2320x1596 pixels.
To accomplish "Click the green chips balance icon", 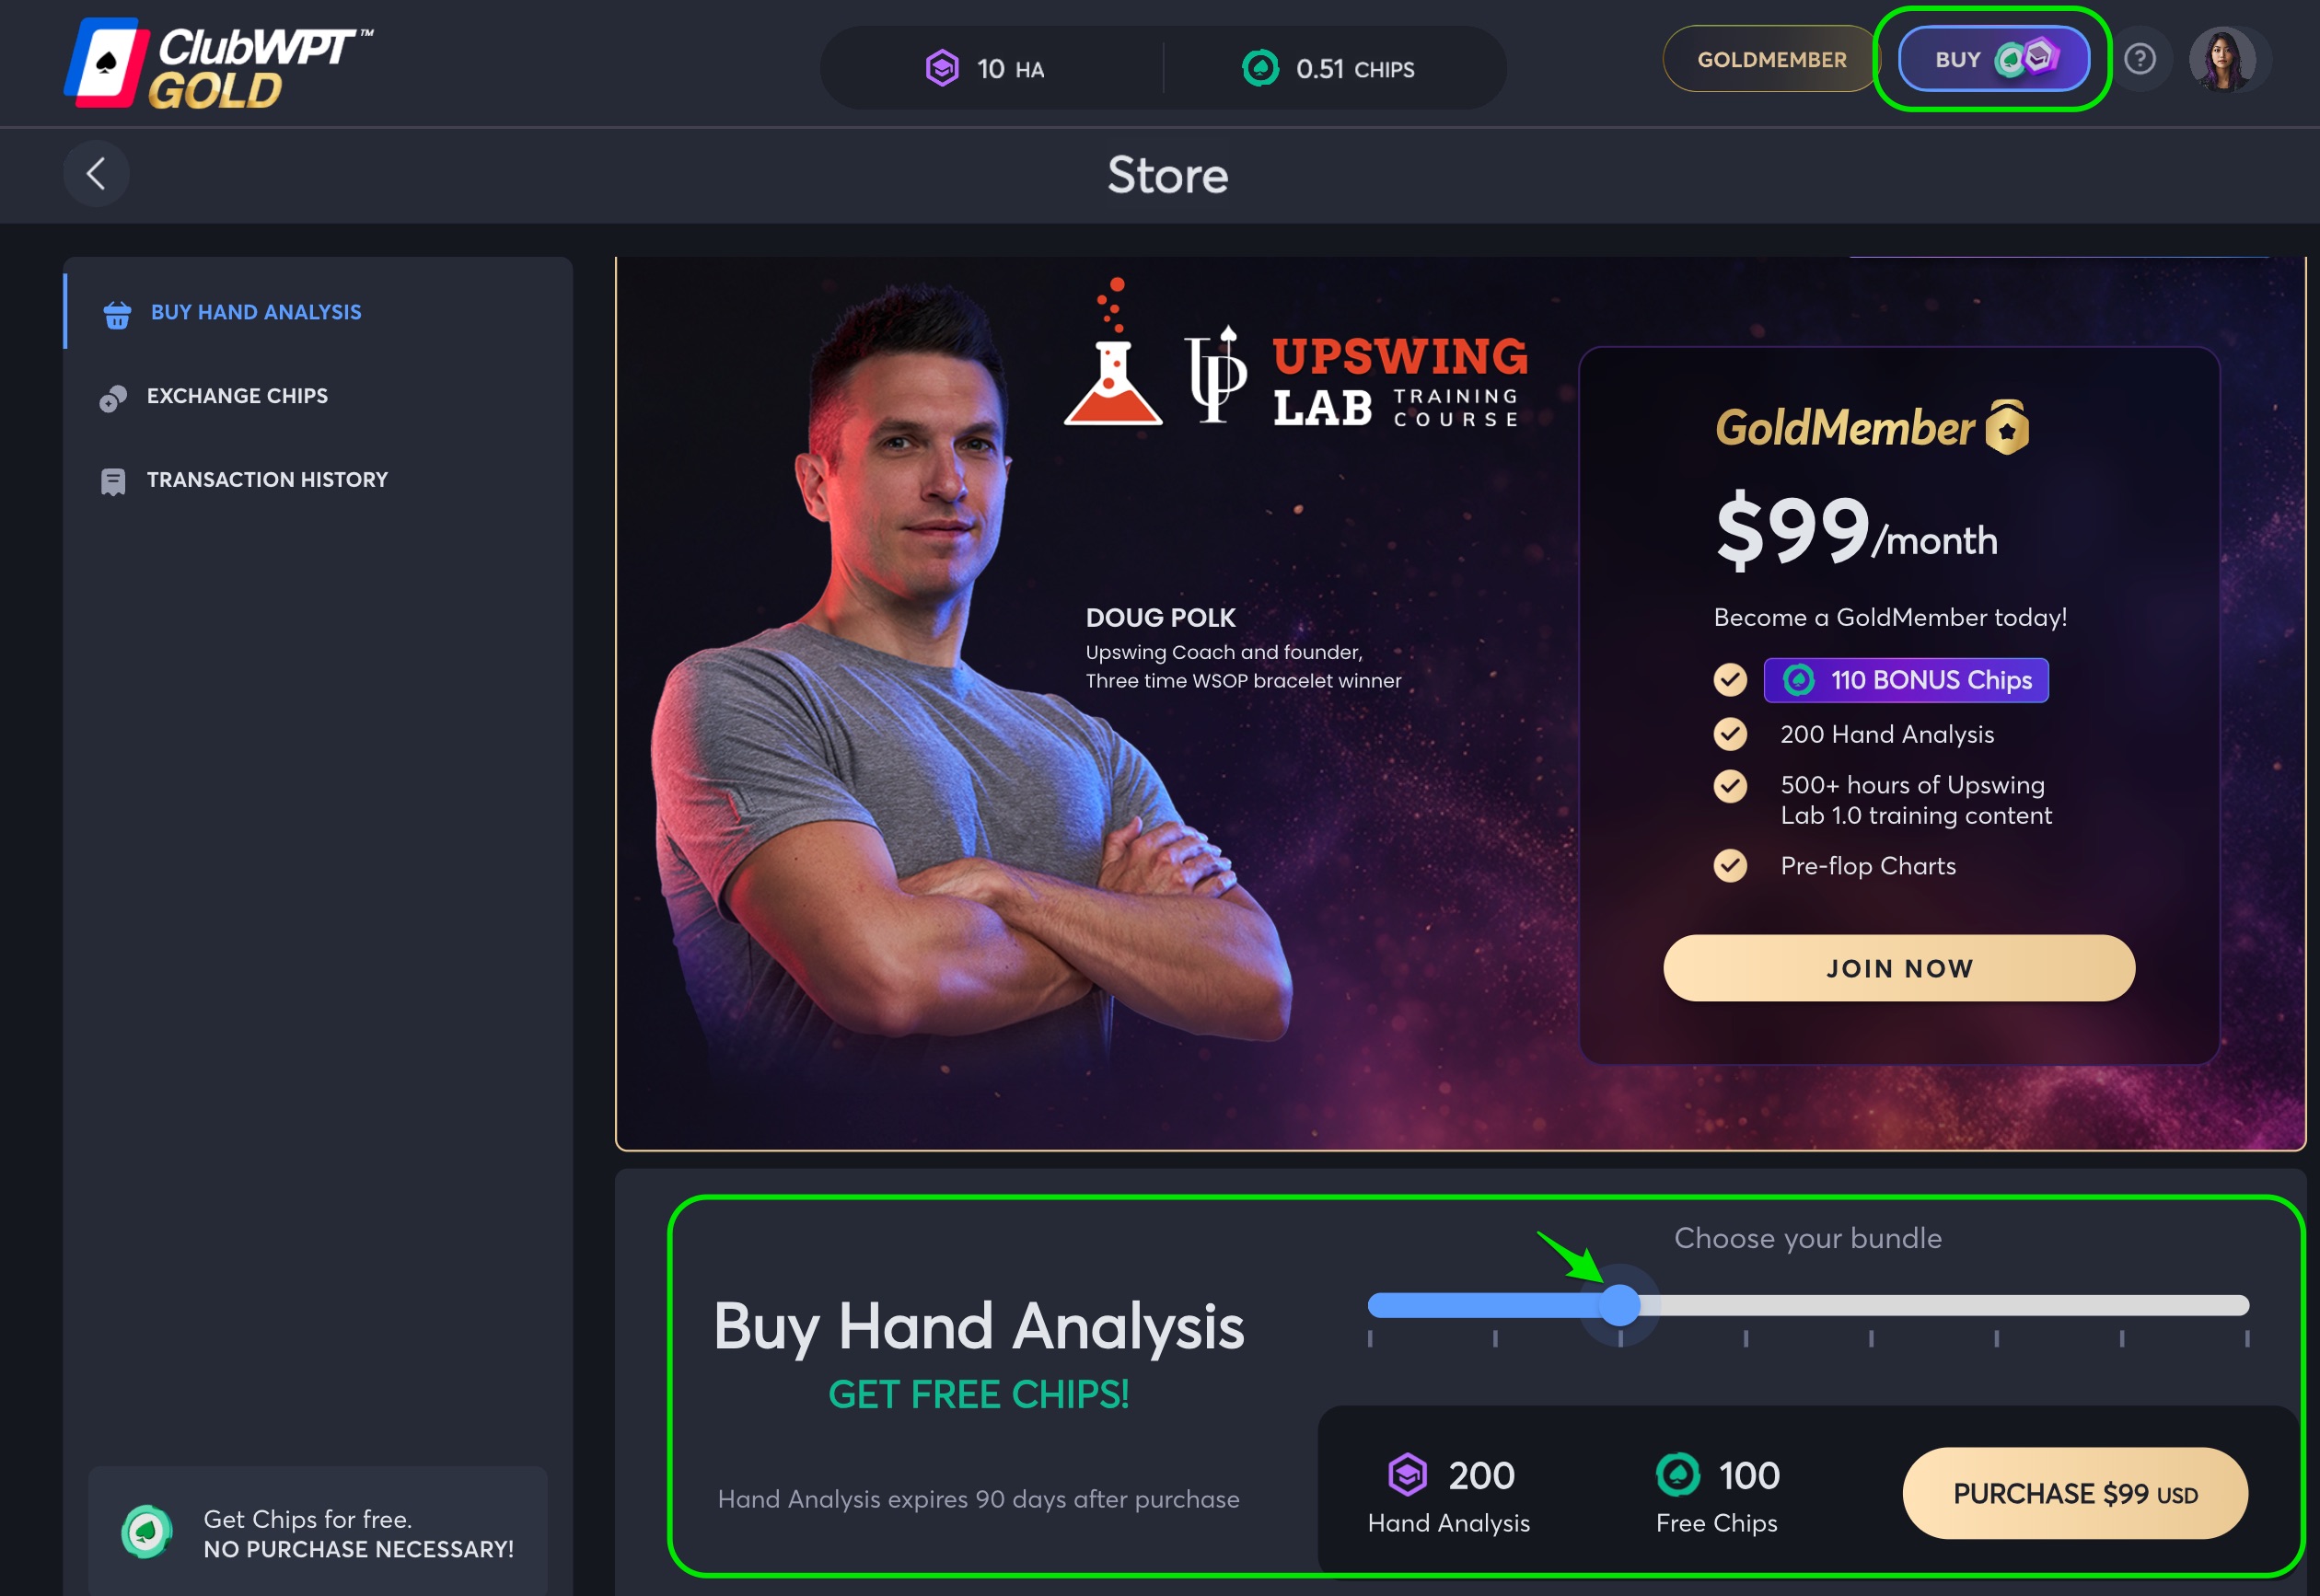I will (x=1260, y=68).
